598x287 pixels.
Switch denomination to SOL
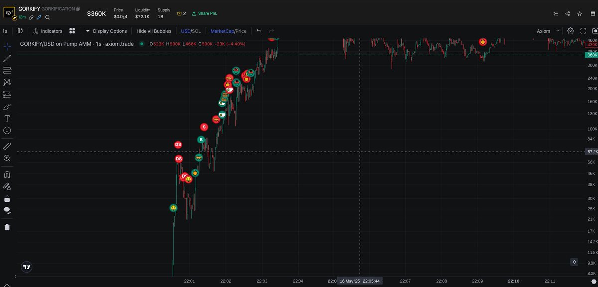(x=197, y=31)
